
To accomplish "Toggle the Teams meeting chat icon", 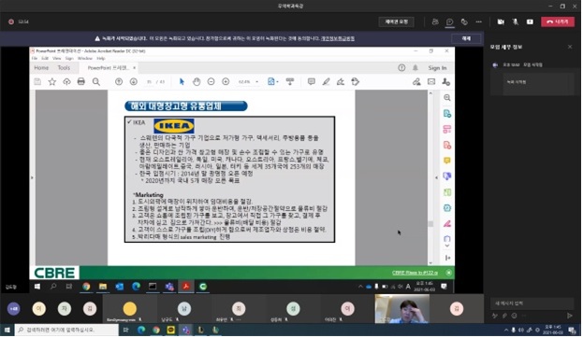I will click(x=449, y=21).
